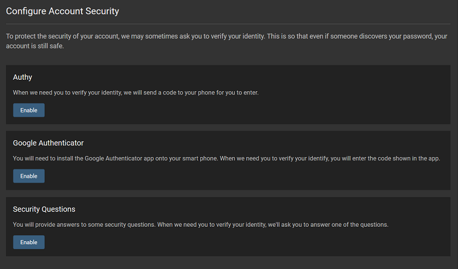The image size is (458, 269).
Task: Click the gap between Google Authenticator and Security Questions cards
Action: tap(229, 193)
